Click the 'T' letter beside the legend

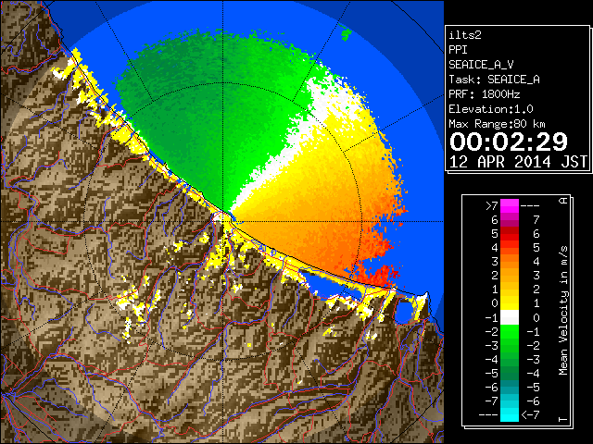(x=563, y=419)
